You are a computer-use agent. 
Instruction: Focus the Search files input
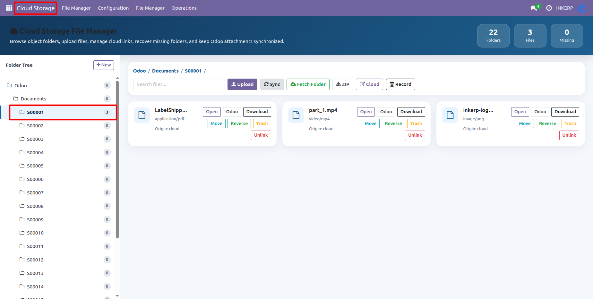pos(179,84)
